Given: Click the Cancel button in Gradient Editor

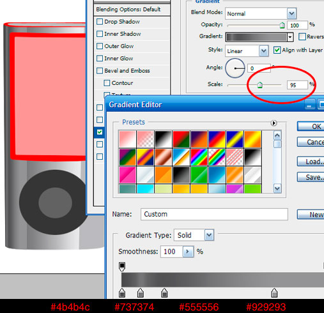Looking at the screenshot, I should point(311,142).
